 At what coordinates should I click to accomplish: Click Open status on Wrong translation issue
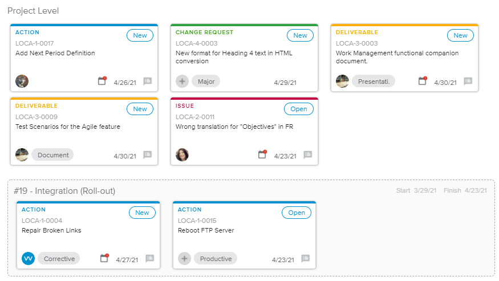[x=299, y=109]
